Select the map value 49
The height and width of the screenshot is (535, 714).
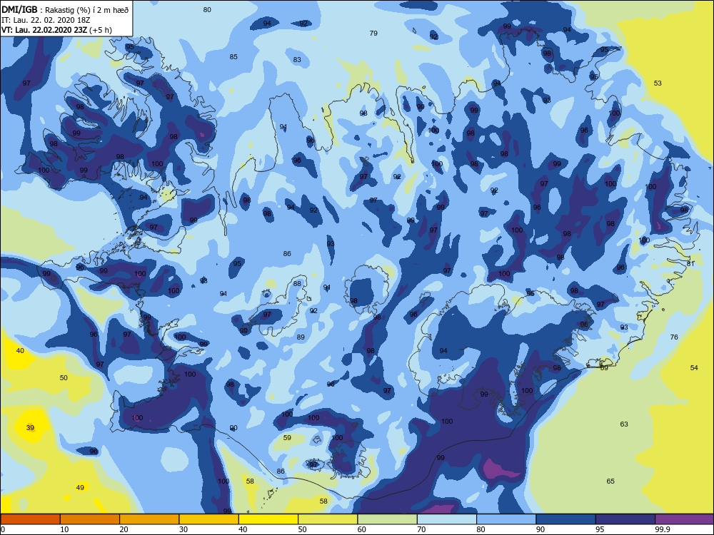(x=80, y=488)
